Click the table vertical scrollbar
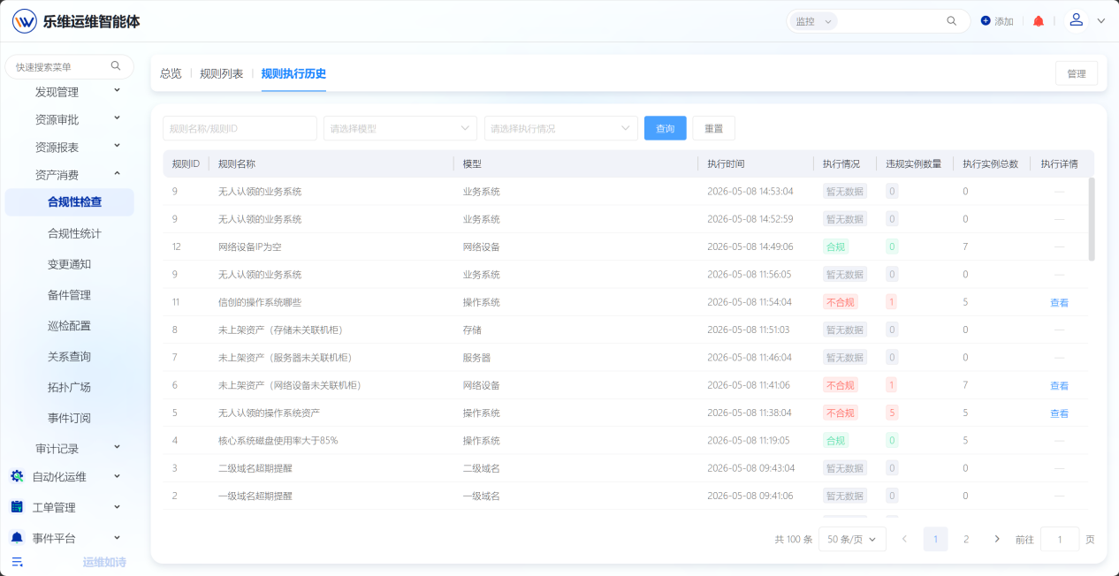Viewport: 1119px width, 576px height. click(1092, 219)
